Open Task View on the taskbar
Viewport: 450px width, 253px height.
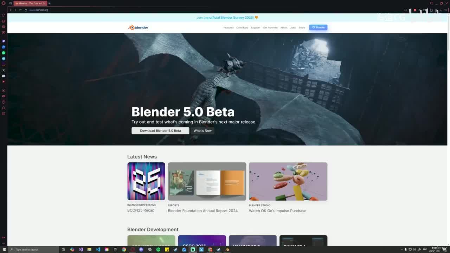coord(63,249)
